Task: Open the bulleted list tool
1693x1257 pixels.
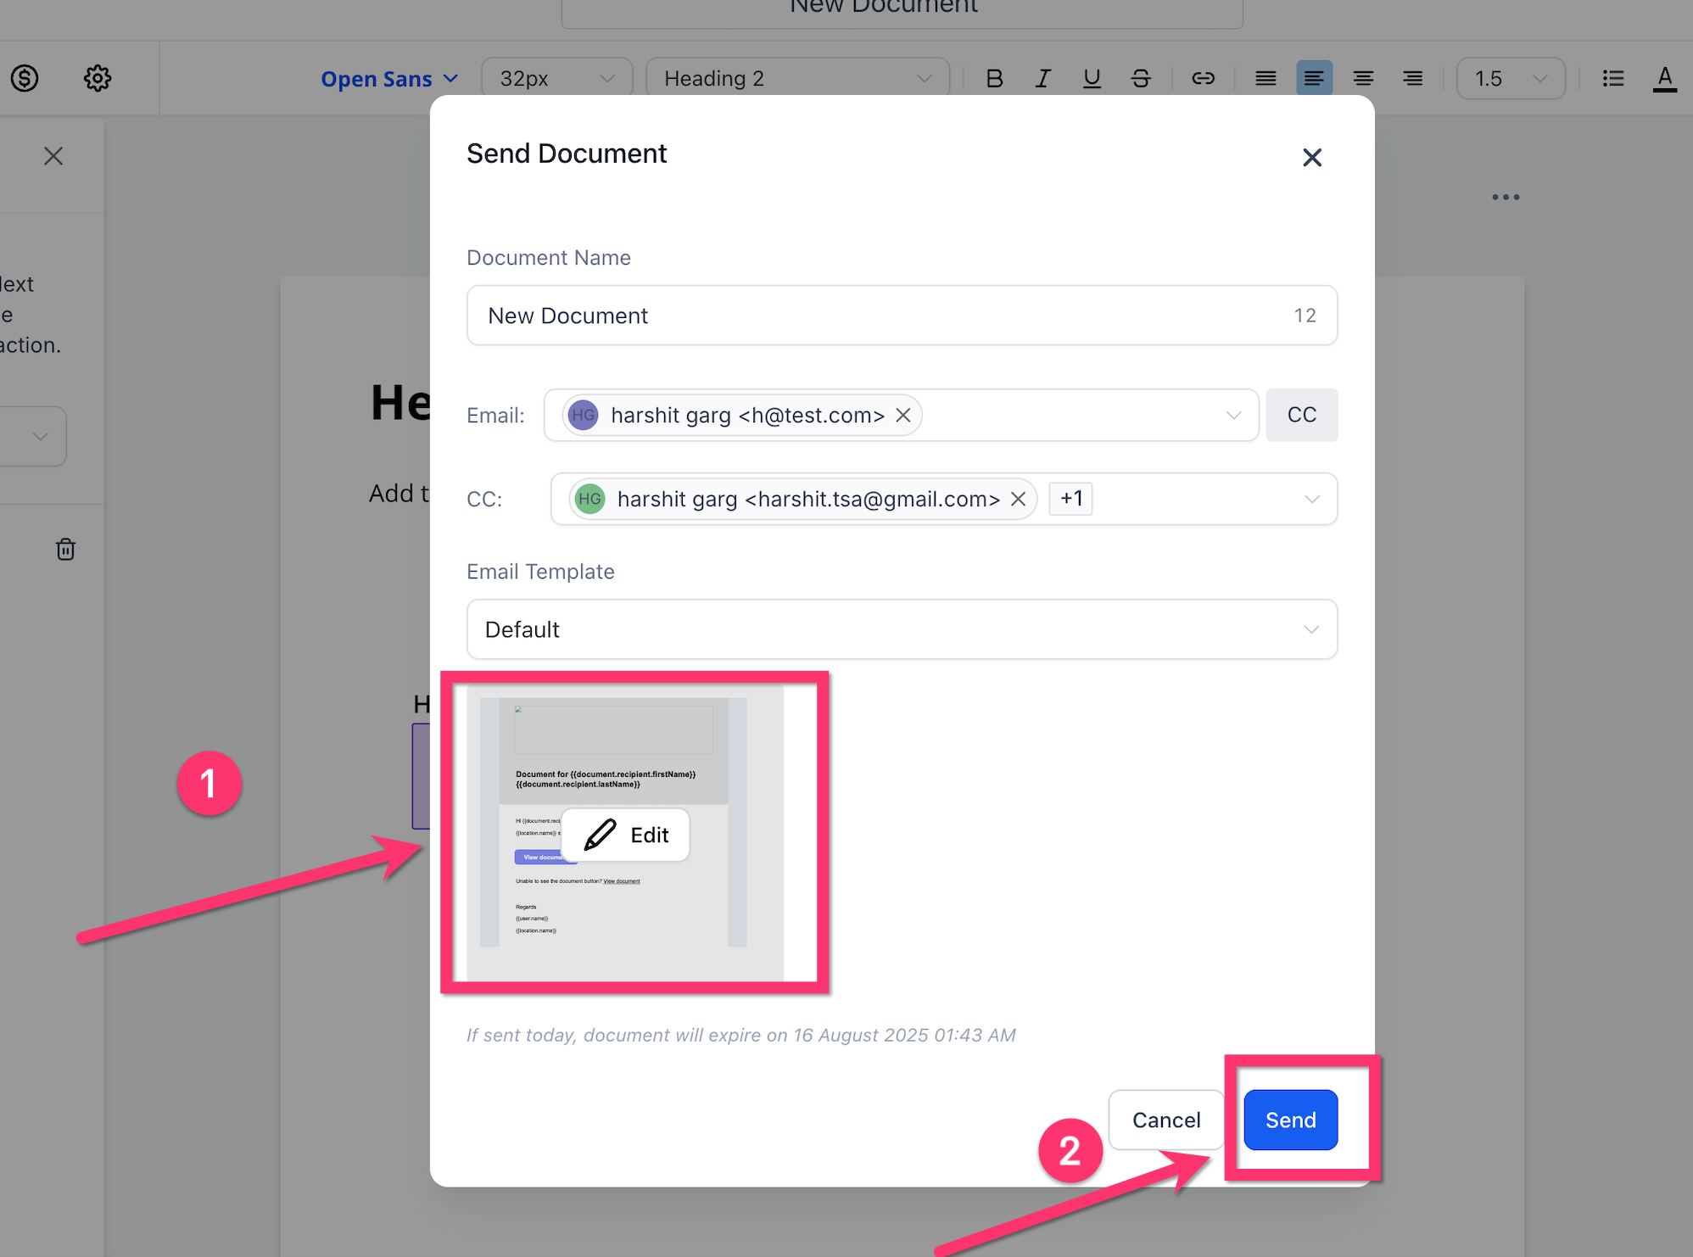Action: coord(1612,78)
